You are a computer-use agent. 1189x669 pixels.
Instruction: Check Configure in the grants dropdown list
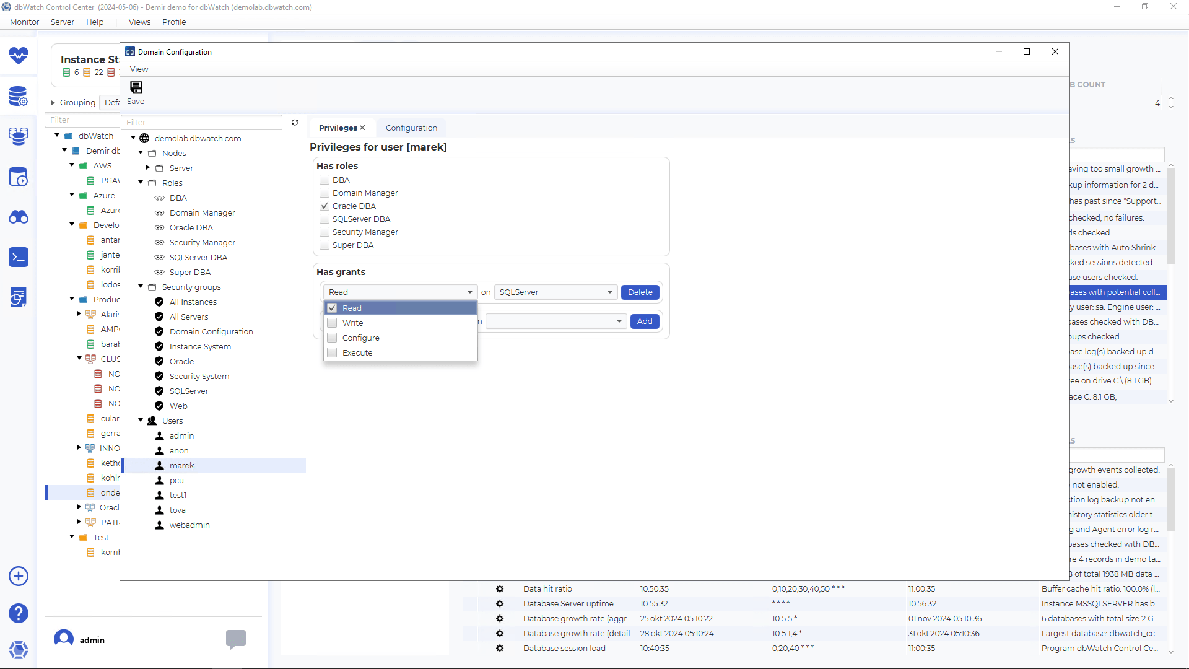pyautogui.click(x=332, y=338)
